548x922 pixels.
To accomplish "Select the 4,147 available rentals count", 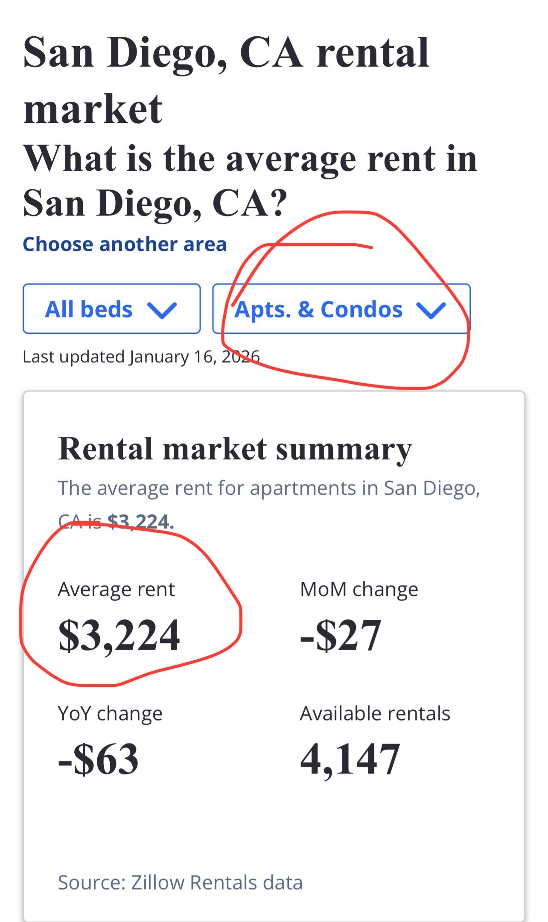I will click(350, 759).
